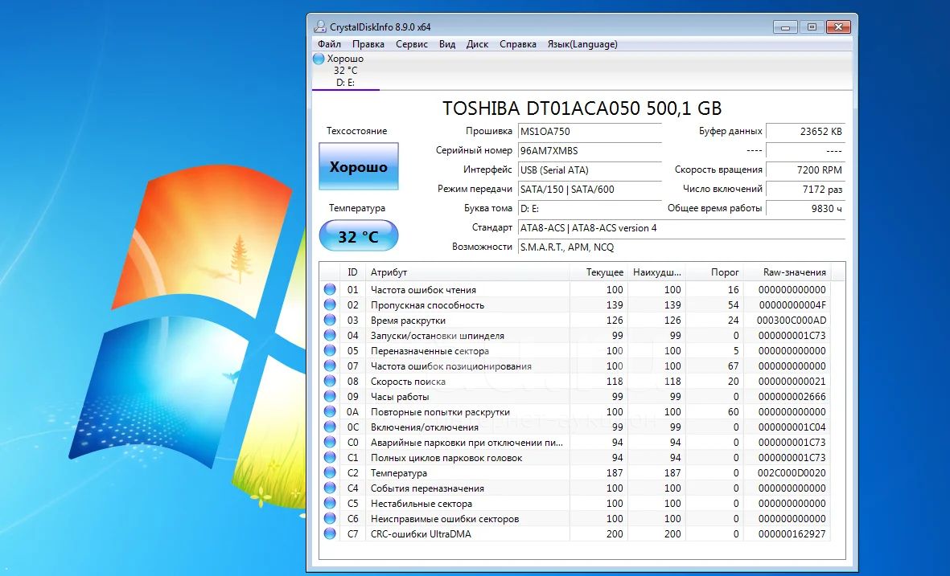Viewport: 950px width, 576px height.
Task: Click the ID column header
Action: pyautogui.click(x=352, y=272)
